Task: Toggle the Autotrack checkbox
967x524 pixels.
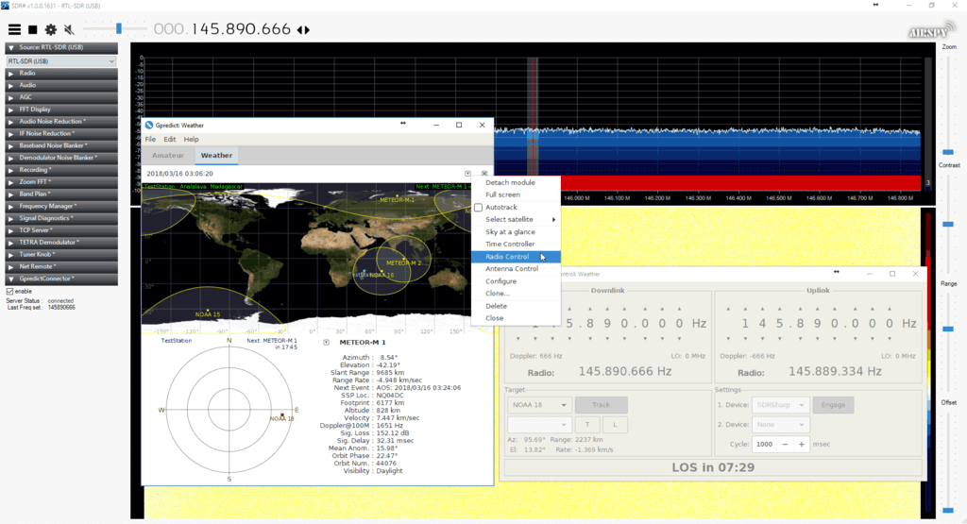Action: [479, 207]
